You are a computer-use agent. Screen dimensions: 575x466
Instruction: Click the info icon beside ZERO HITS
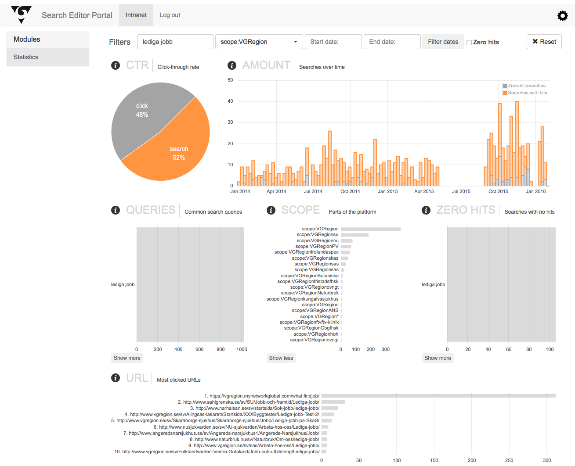coord(426,210)
